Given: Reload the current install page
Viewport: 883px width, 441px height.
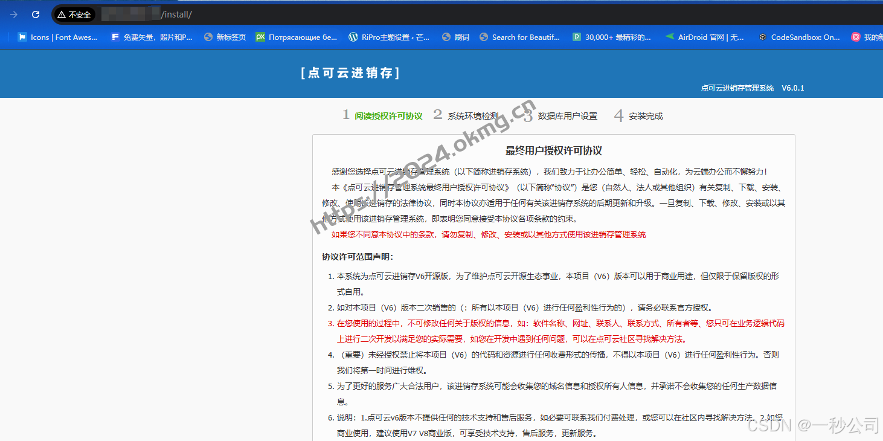Looking at the screenshot, I should pyautogui.click(x=36, y=14).
